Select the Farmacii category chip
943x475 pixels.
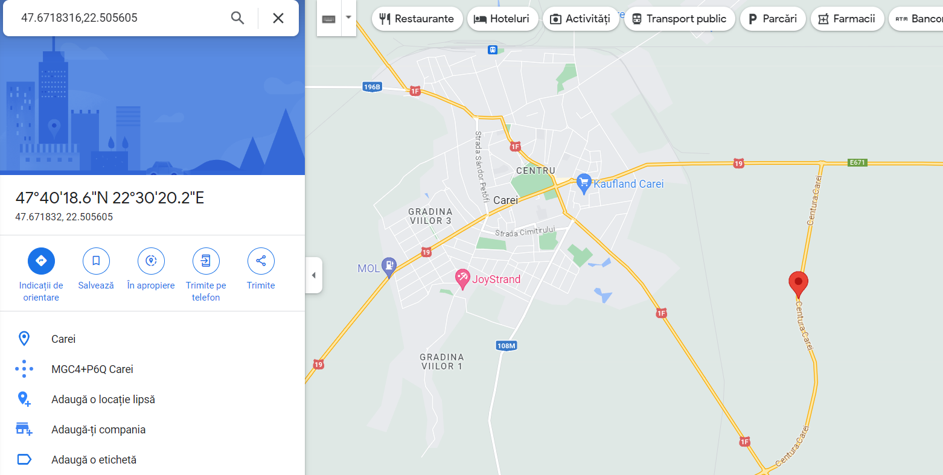pos(847,19)
